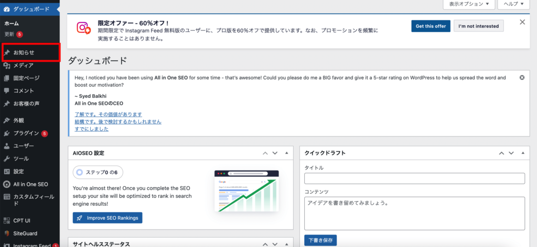Click the step 0 of 6 circle indicator

point(80,173)
